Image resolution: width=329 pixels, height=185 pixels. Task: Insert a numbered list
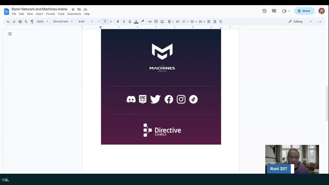point(200,22)
